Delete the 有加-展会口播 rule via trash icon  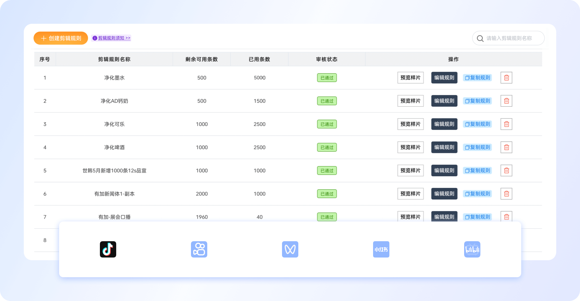(x=506, y=217)
